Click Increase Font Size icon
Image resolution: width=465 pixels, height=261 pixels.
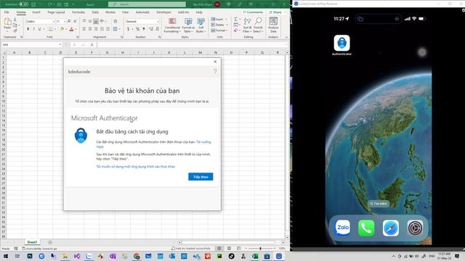(69, 21)
